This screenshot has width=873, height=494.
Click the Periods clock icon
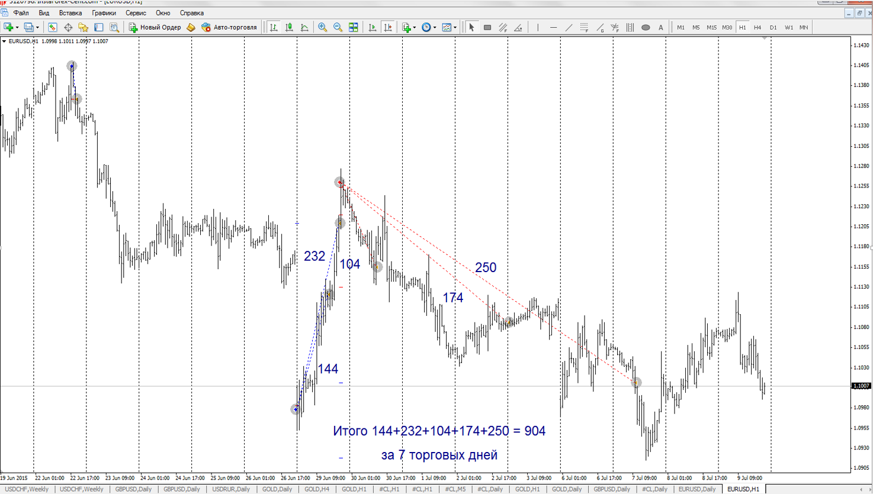click(426, 27)
